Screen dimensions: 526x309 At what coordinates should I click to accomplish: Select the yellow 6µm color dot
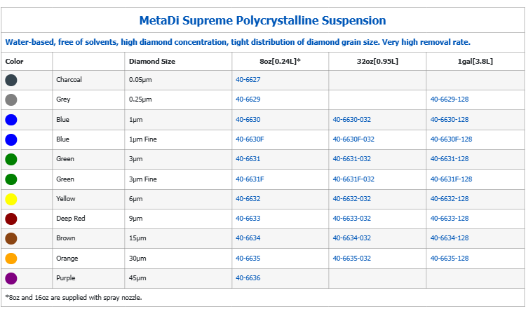[11, 199]
